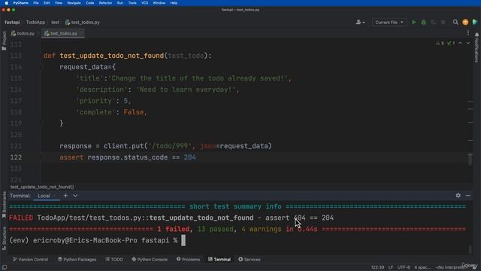Viewport: 481px width, 271px height.
Task: Open editor tabs more-options vertical dots
Action: tap(467, 33)
